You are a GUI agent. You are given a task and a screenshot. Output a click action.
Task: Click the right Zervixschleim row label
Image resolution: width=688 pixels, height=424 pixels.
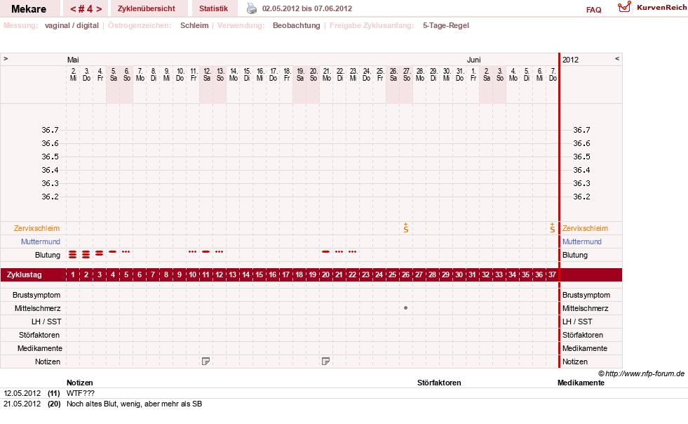(x=586, y=228)
